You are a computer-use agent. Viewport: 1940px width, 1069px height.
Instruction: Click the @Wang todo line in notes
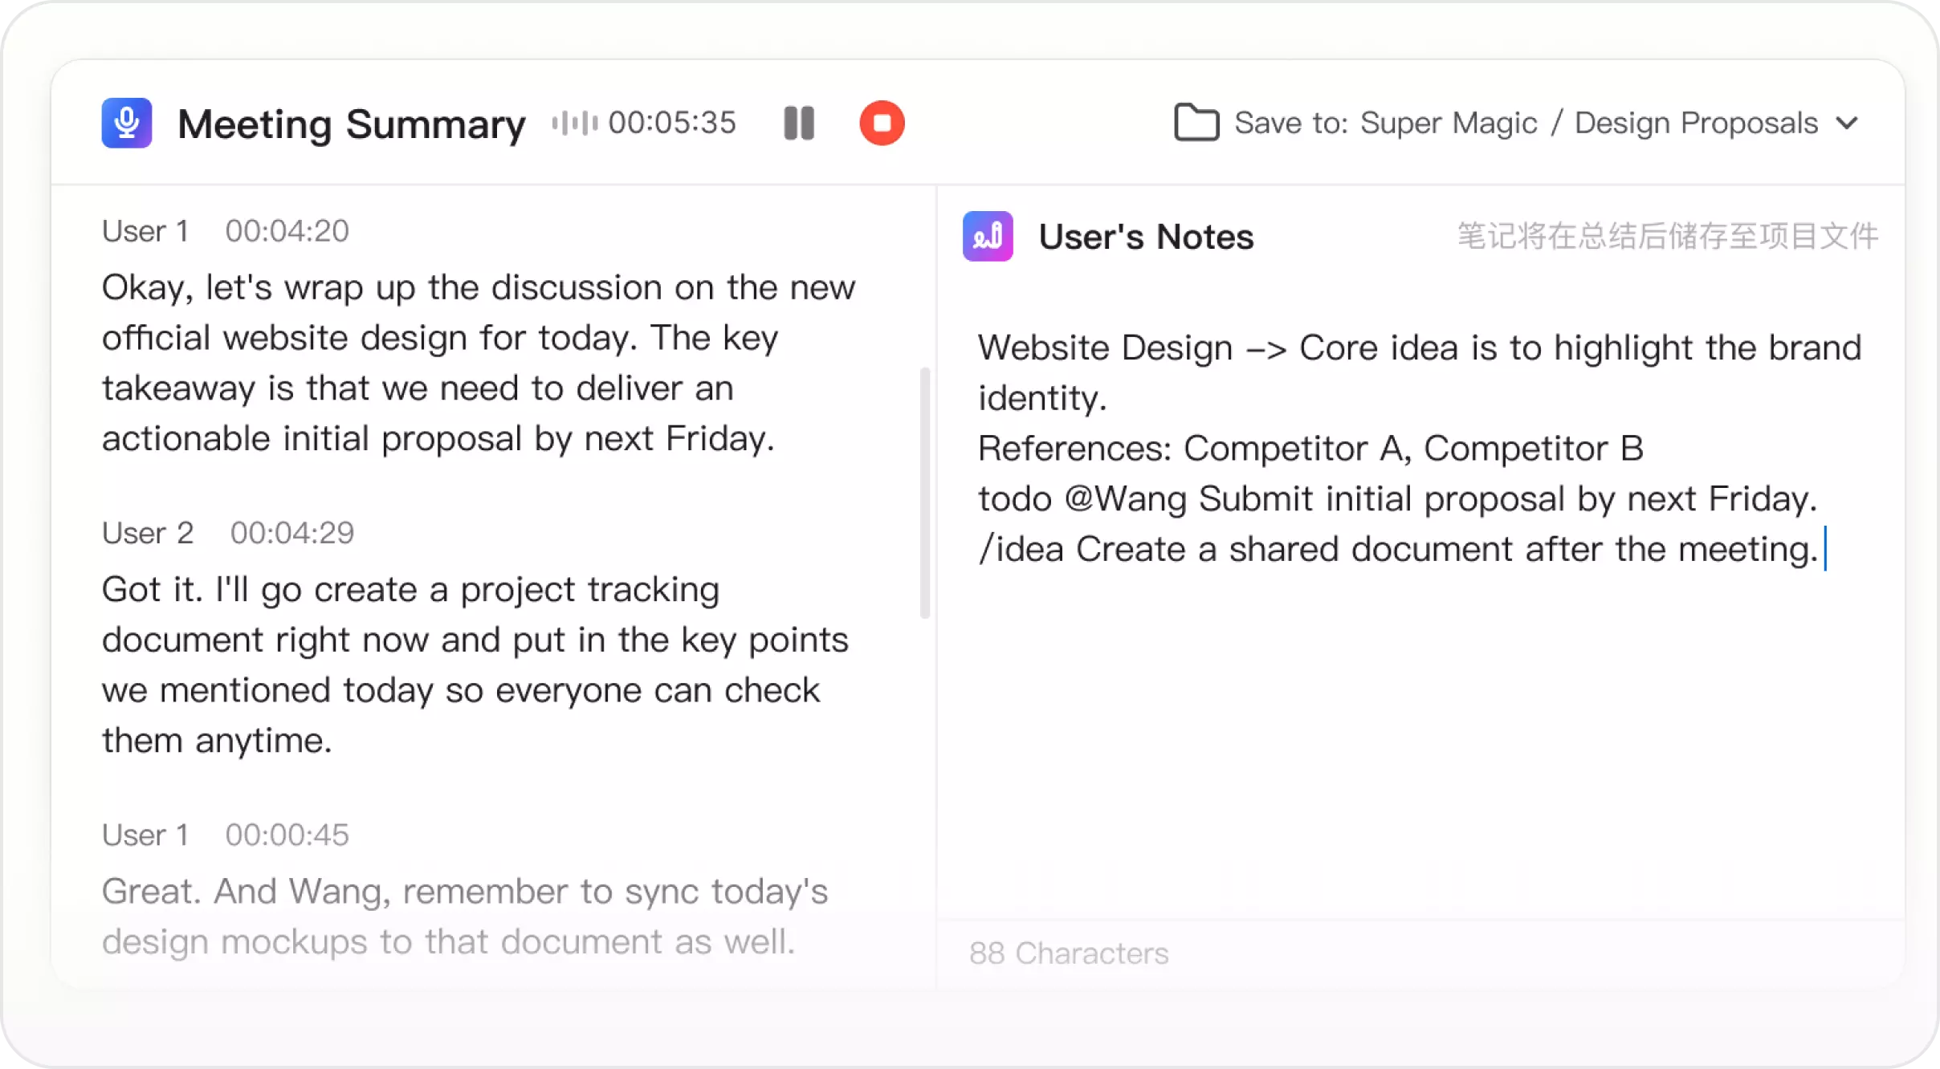click(x=1397, y=498)
